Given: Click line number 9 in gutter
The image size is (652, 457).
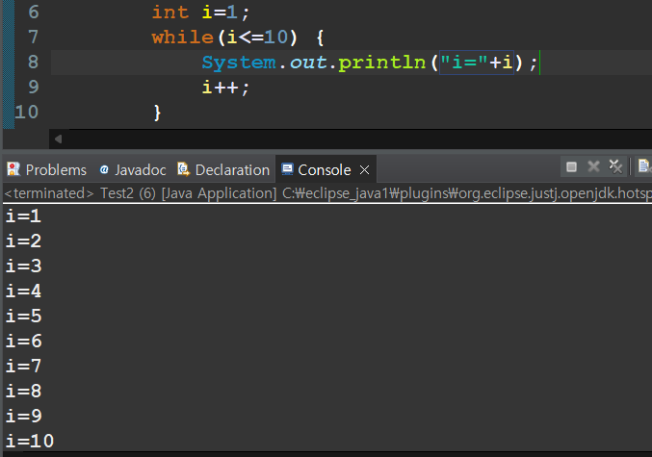Looking at the screenshot, I should click(34, 87).
